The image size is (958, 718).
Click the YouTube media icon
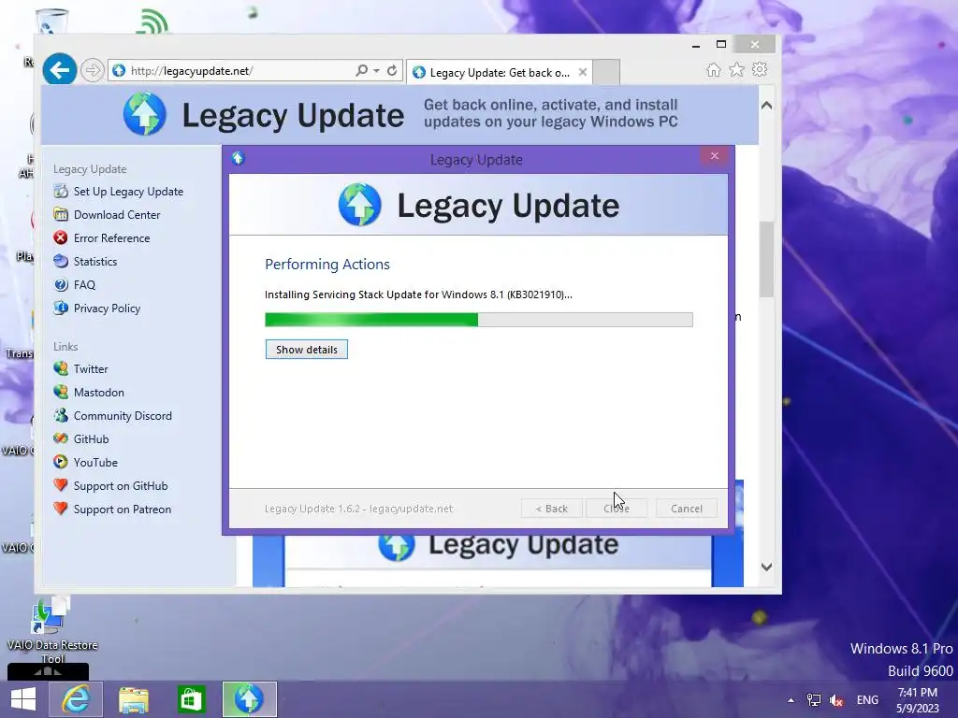(61, 462)
